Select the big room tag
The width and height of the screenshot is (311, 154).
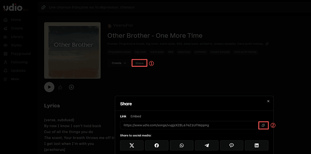140,52
